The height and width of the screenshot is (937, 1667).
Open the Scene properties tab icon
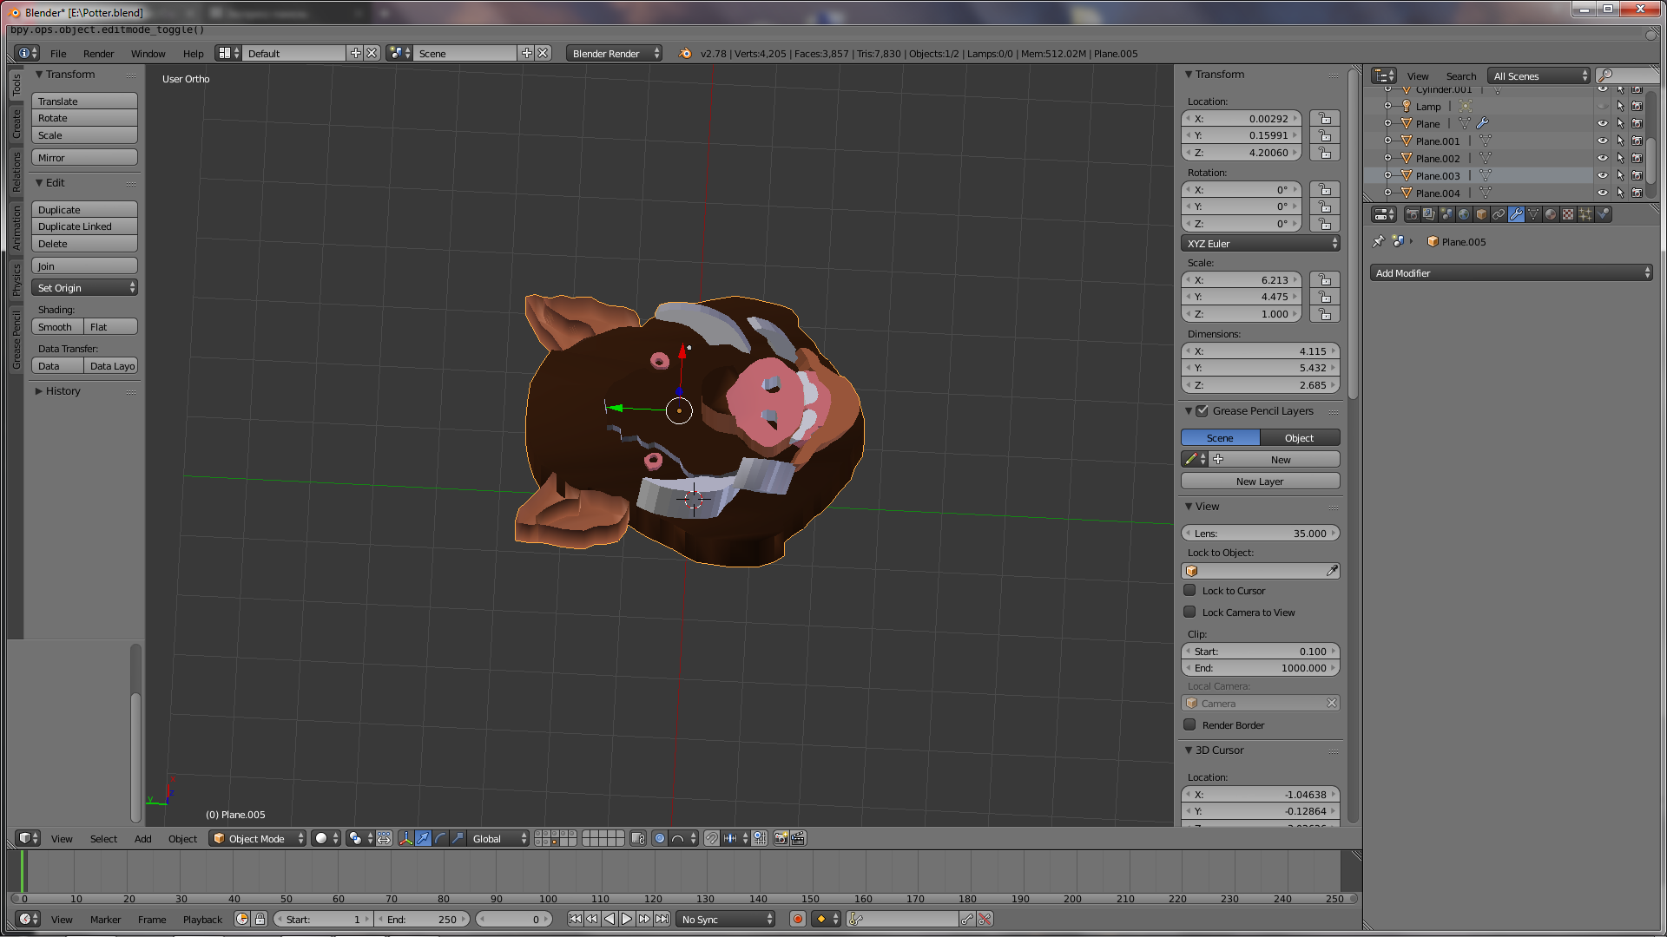coord(1446,214)
